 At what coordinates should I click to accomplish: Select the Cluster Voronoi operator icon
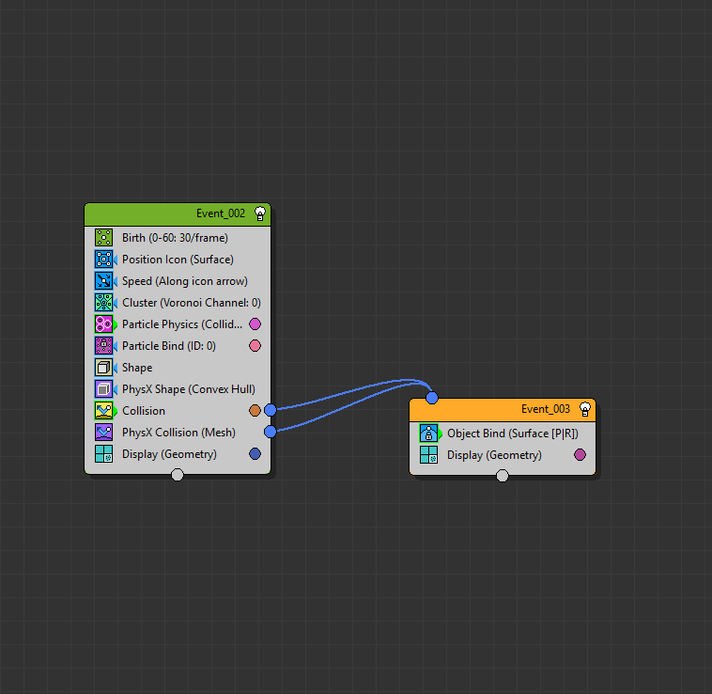[x=103, y=303]
